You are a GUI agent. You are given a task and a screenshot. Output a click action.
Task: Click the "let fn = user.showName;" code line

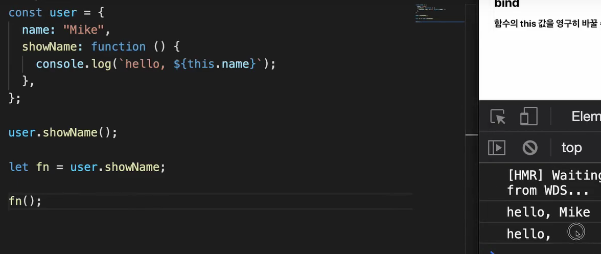pos(87,167)
